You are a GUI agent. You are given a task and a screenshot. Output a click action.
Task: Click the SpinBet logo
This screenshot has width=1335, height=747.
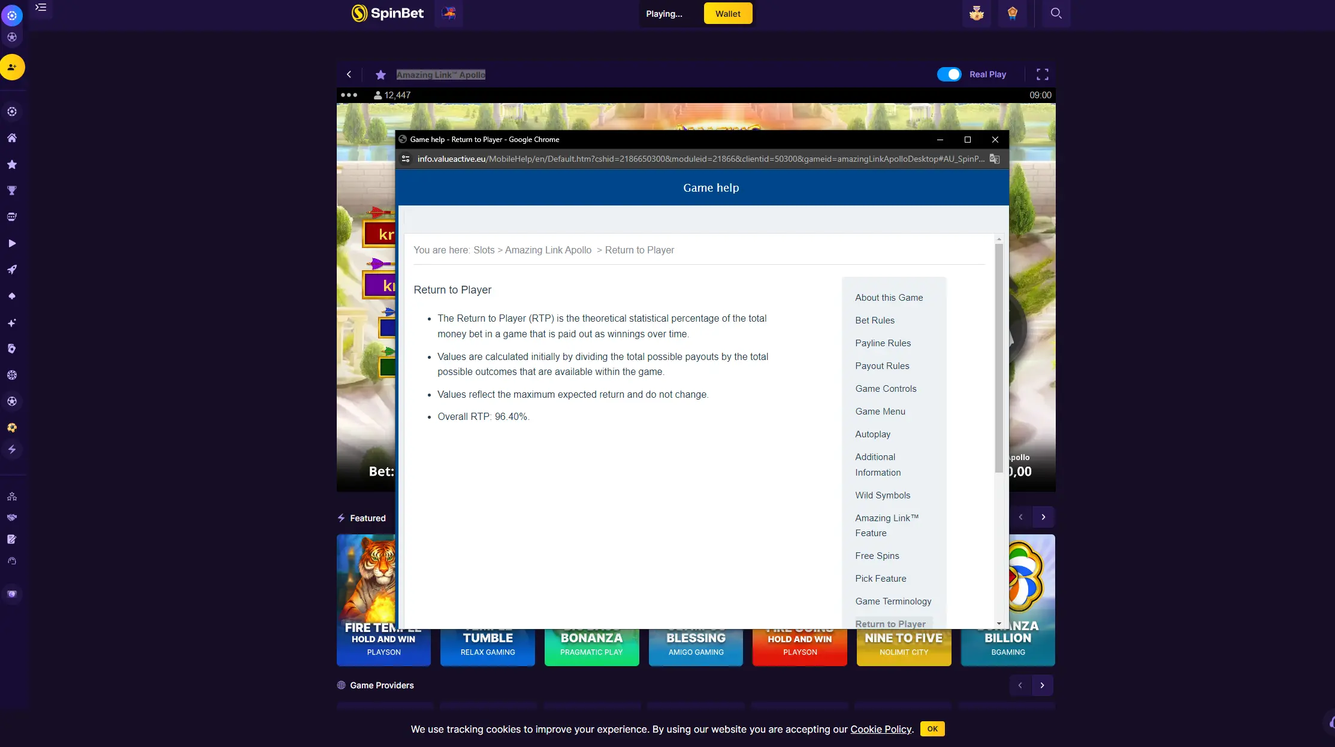coord(388,13)
